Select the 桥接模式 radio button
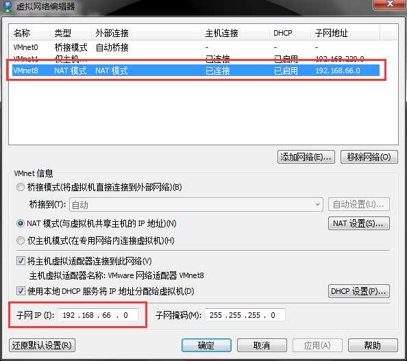 [x=21, y=187]
